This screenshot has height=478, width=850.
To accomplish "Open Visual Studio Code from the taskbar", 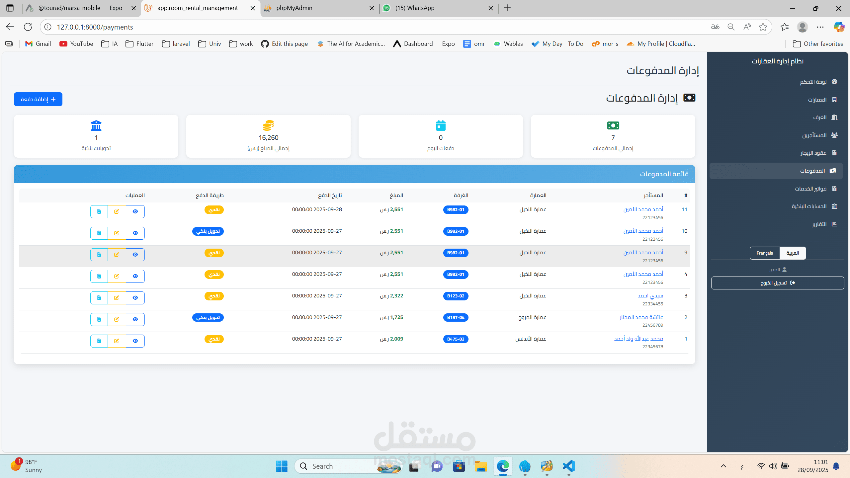I will click(569, 466).
